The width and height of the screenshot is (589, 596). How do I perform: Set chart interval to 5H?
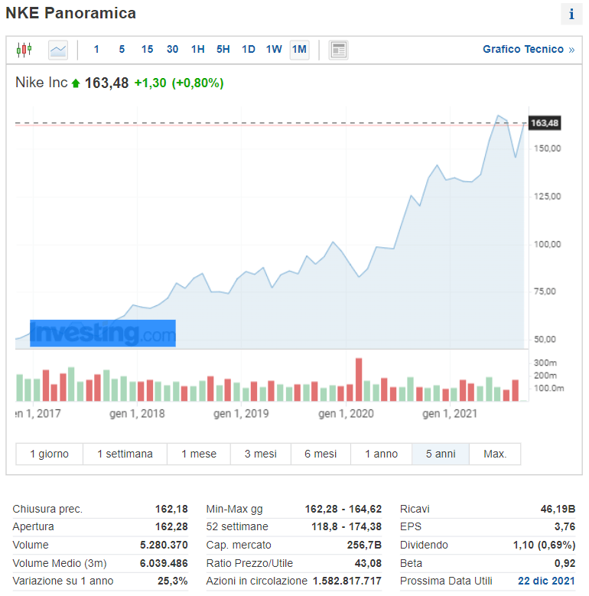coord(223,50)
